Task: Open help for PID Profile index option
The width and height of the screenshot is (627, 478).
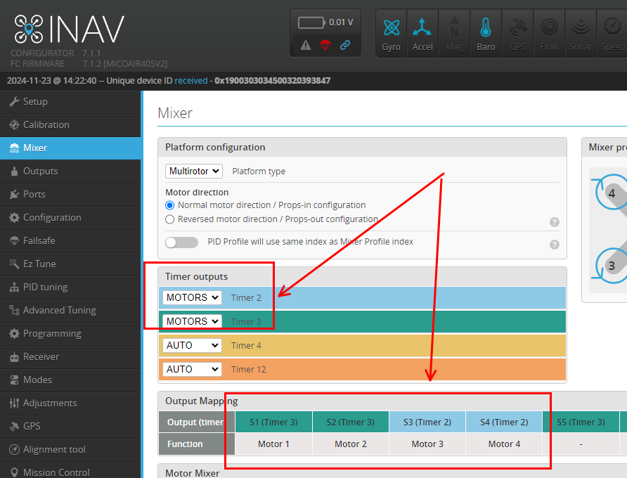Action: [x=554, y=245]
